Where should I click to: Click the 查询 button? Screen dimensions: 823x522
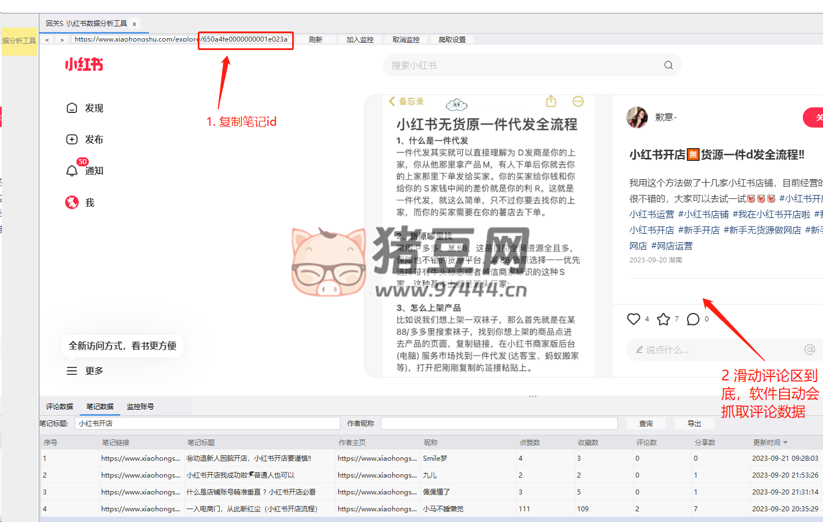[x=645, y=424]
